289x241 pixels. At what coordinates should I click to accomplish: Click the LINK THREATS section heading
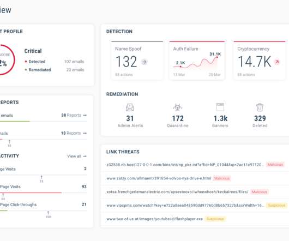tap(123, 152)
